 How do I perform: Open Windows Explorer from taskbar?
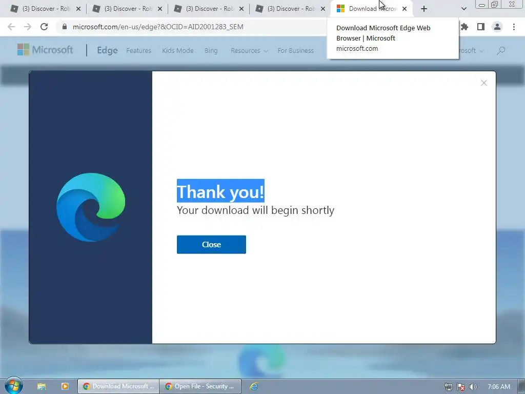point(42,386)
